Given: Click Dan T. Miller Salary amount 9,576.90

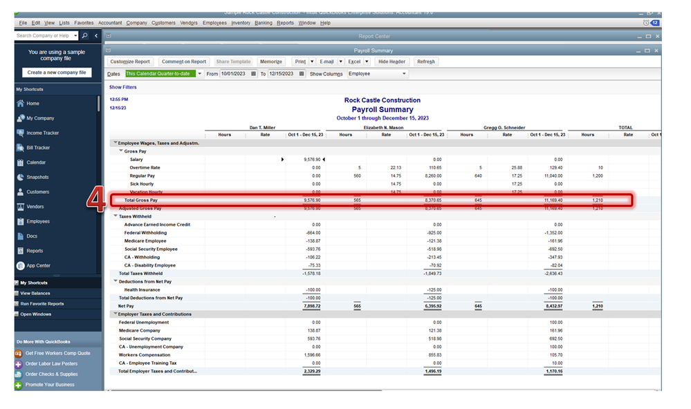Looking at the screenshot, I should pyautogui.click(x=312, y=160).
